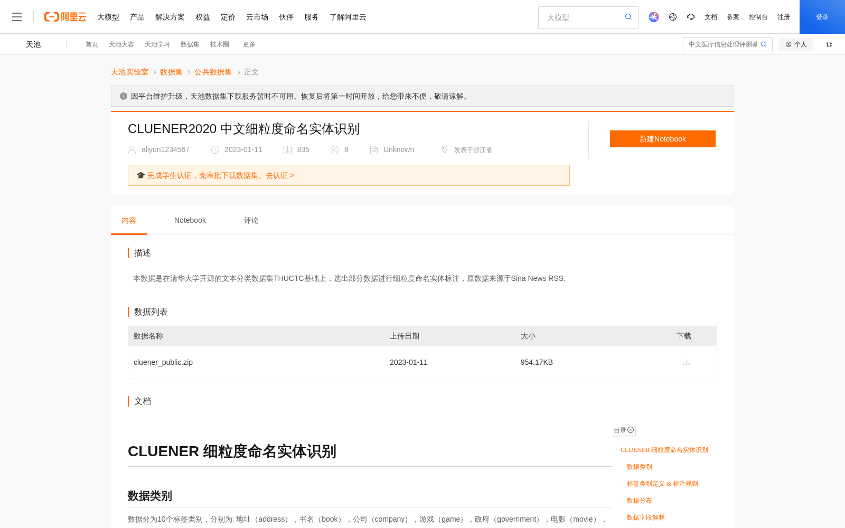Collapse the 目录 table of contents
The height and width of the screenshot is (528, 845).
624,430
